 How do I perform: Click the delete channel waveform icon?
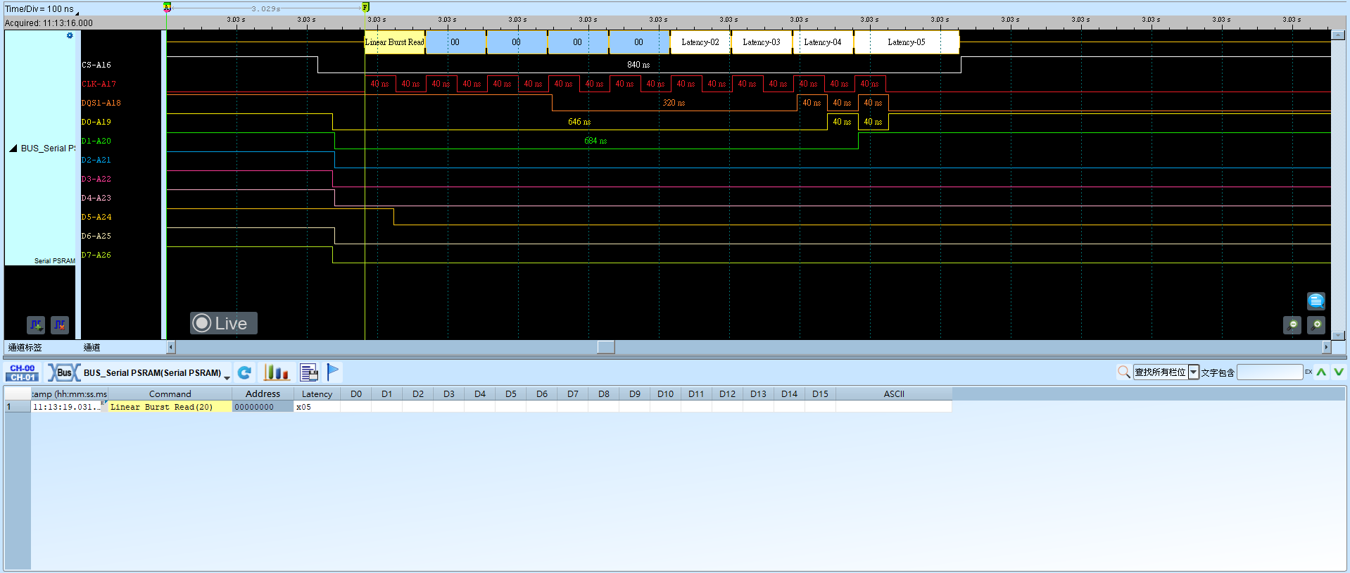point(60,325)
